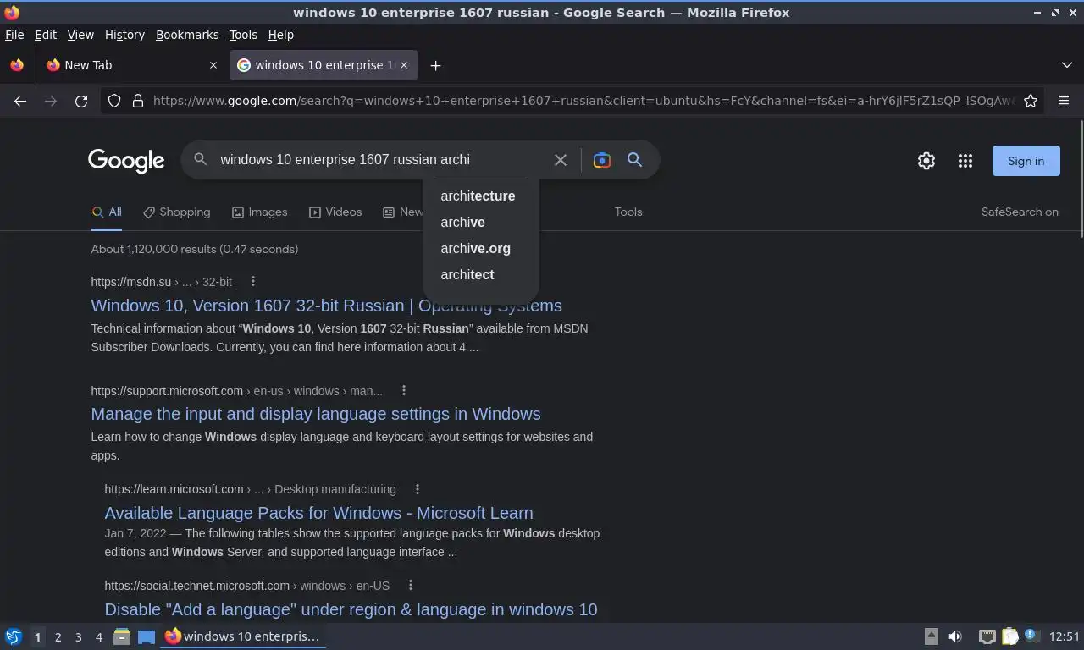Open the volume speaker tray icon
The height and width of the screenshot is (650, 1084).
click(x=955, y=636)
